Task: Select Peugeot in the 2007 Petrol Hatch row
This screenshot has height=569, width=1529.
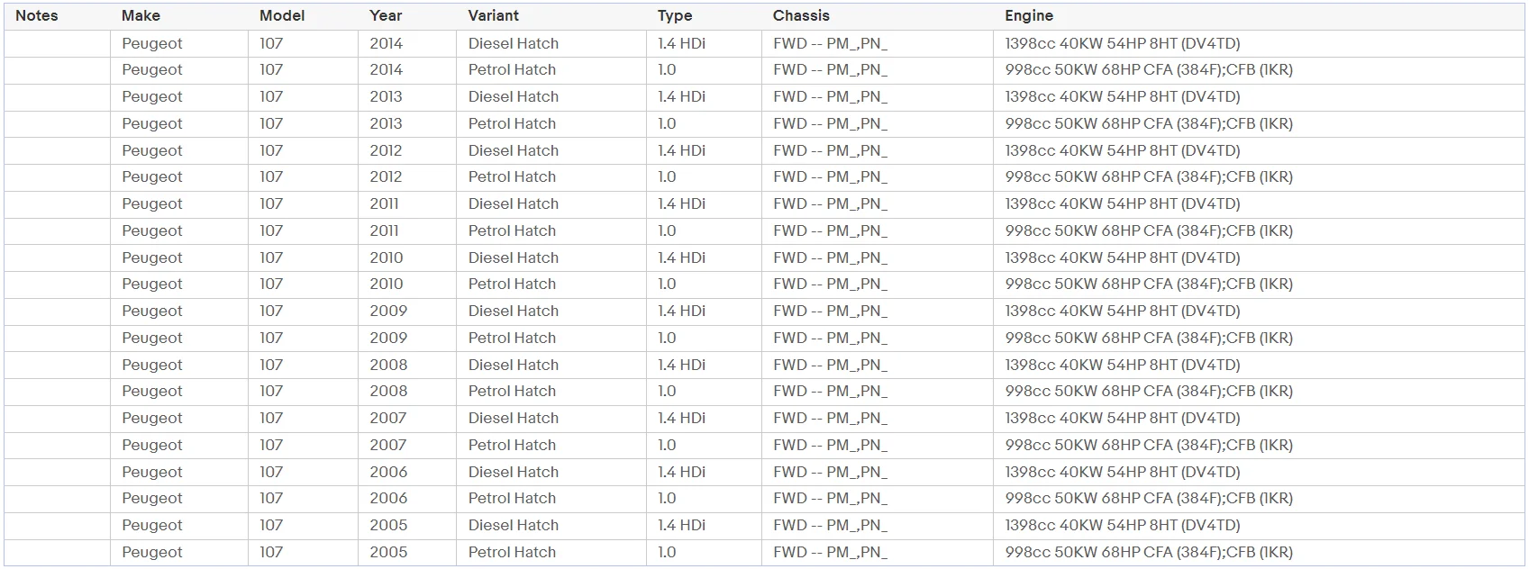Action: point(152,445)
